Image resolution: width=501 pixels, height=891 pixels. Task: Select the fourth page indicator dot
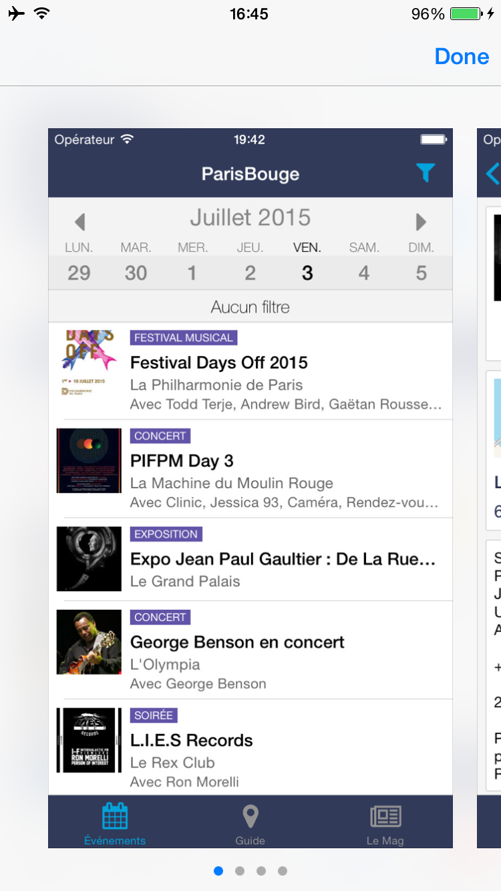[x=283, y=870]
